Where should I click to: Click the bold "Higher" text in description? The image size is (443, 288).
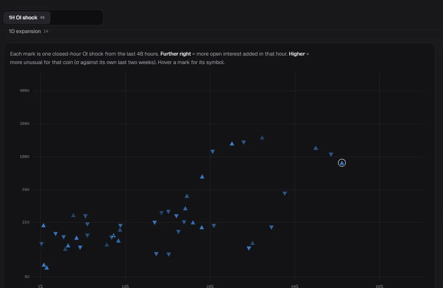297,54
